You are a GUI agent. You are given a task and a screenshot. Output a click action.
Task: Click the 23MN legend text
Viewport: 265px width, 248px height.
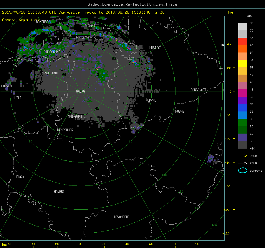tap(253, 163)
